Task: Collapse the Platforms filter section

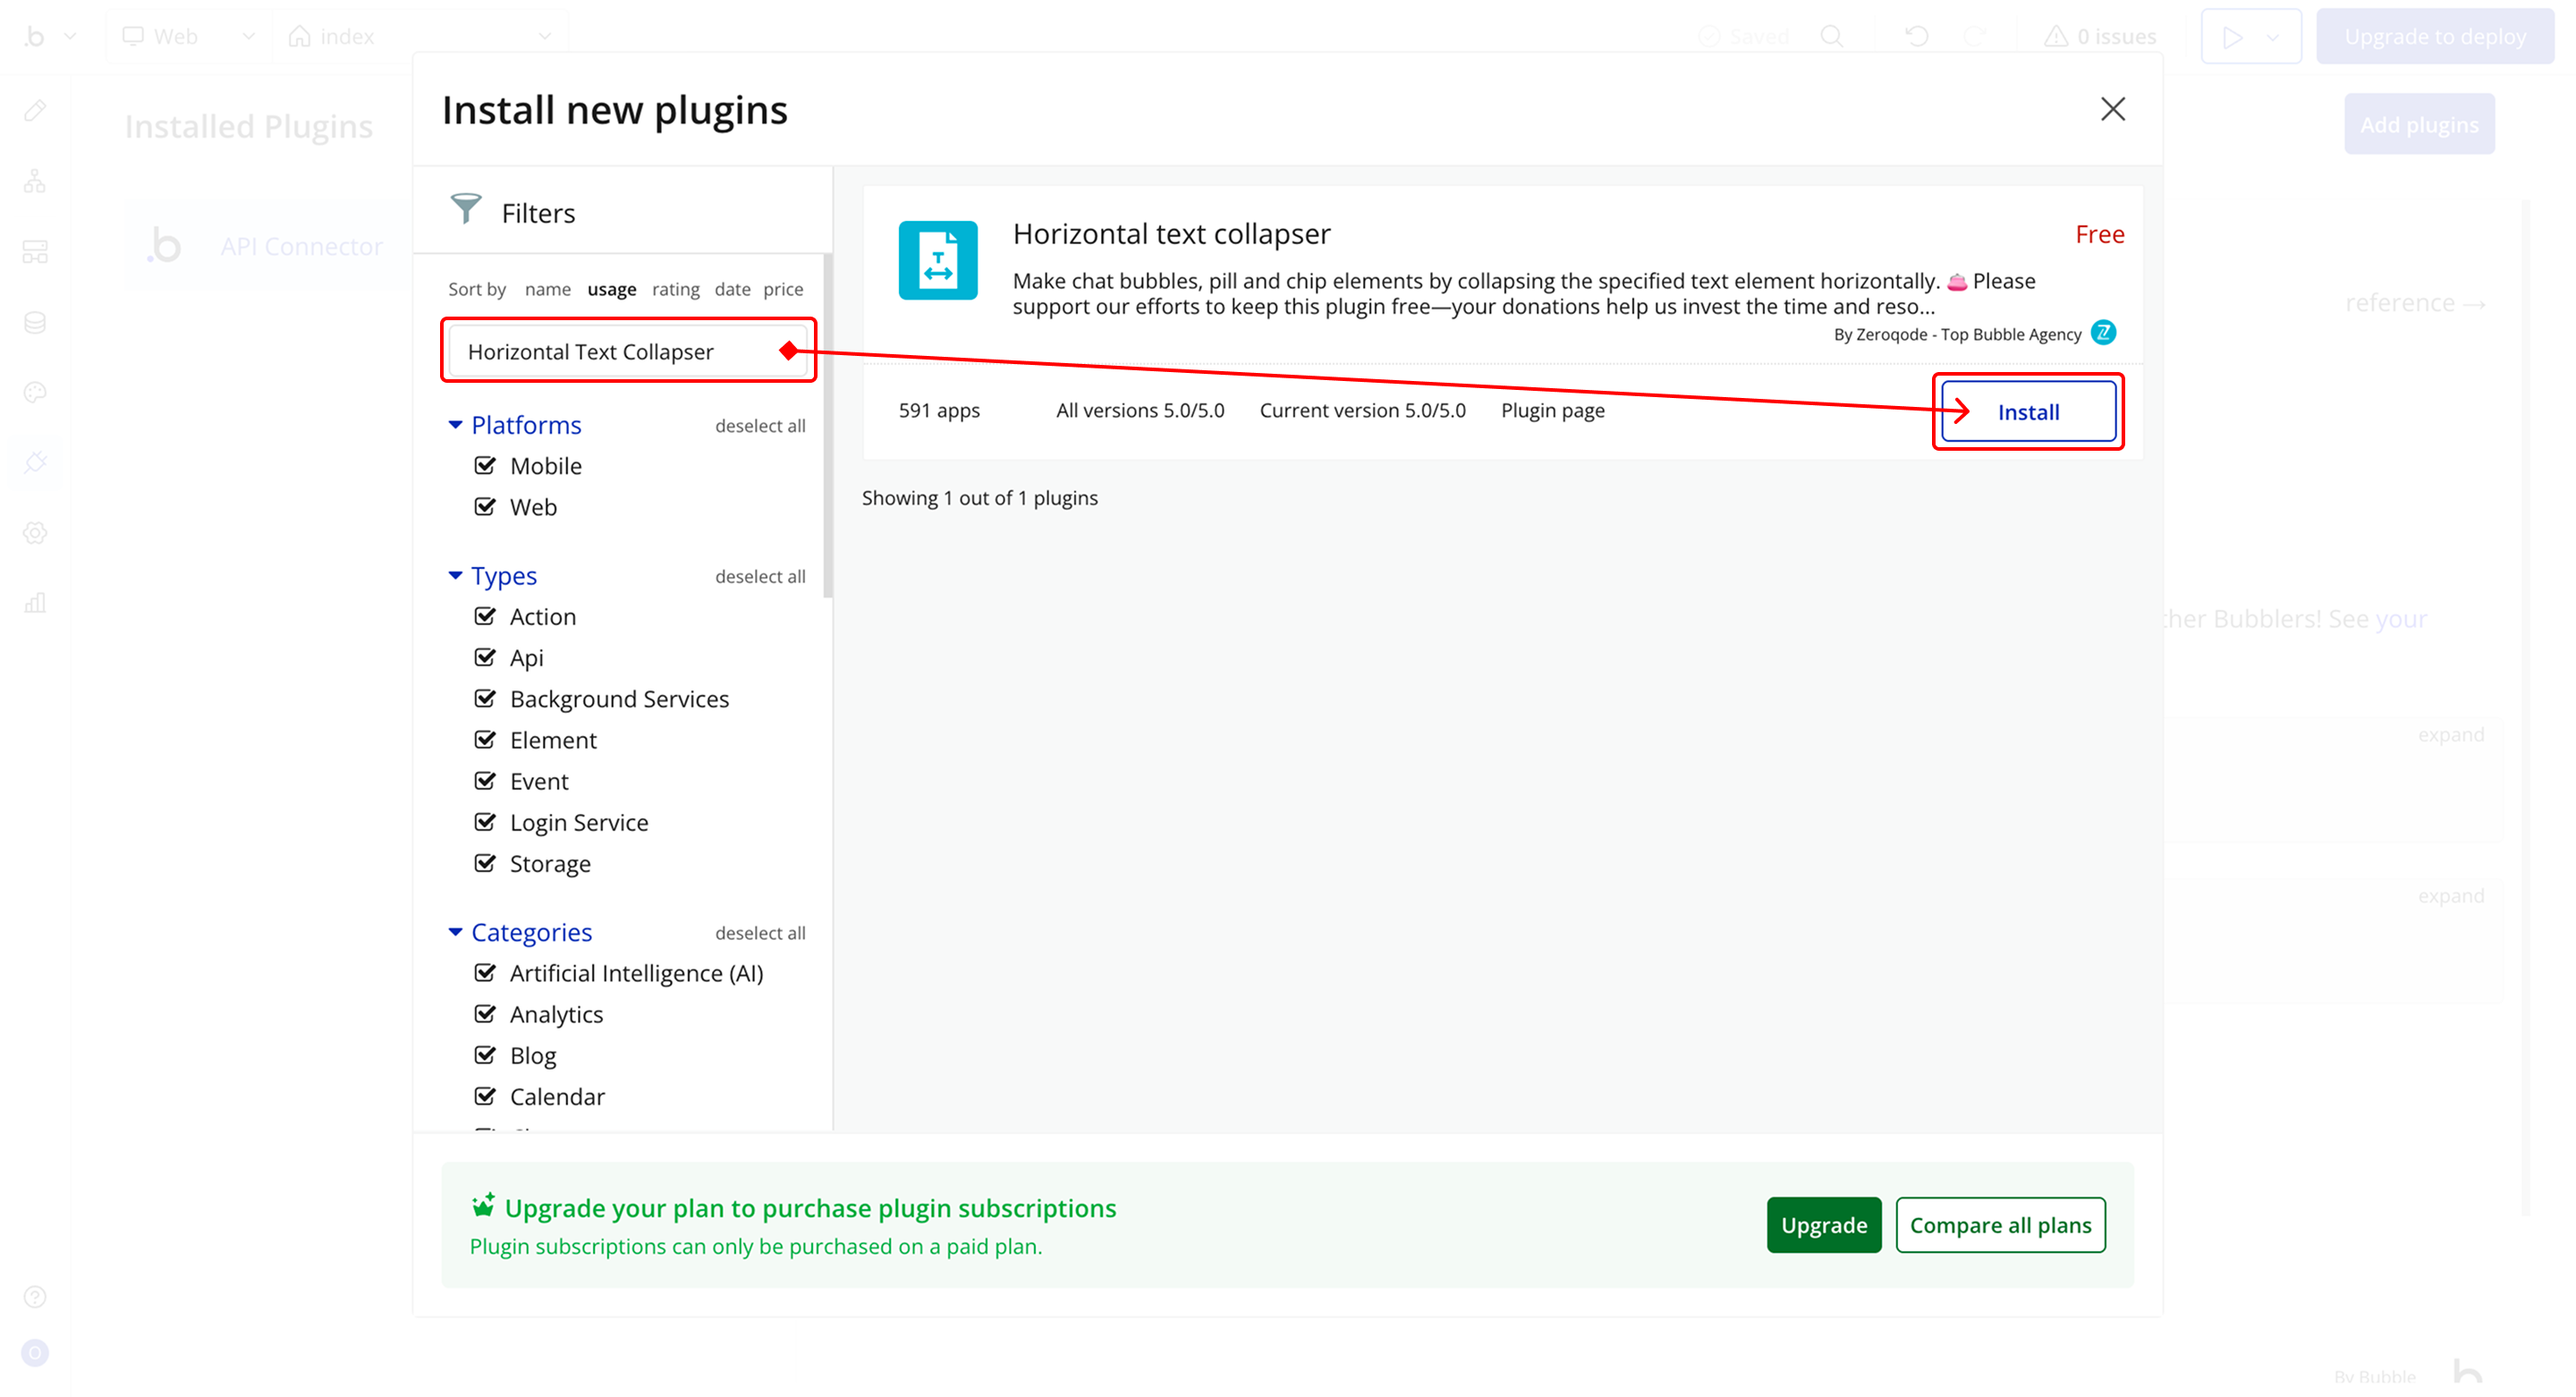Action: coord(455,425)
